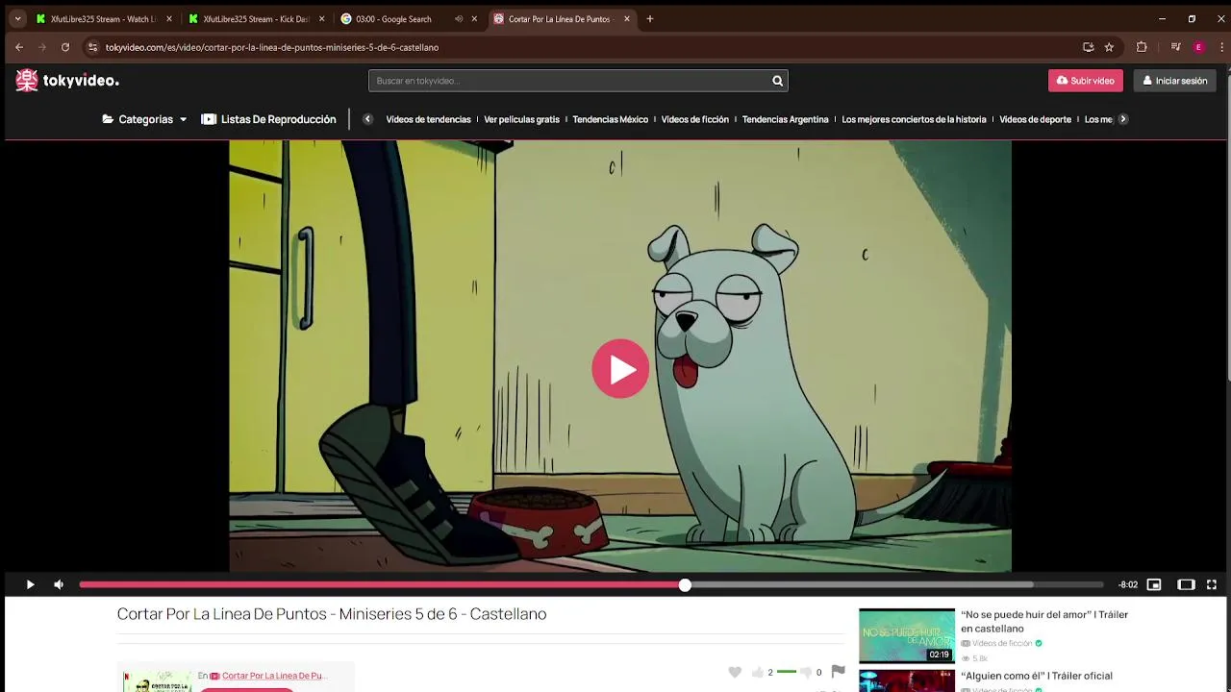
Task: Open Cortar Por La Linea De Pu... channel link
Action: click(274, 676)
